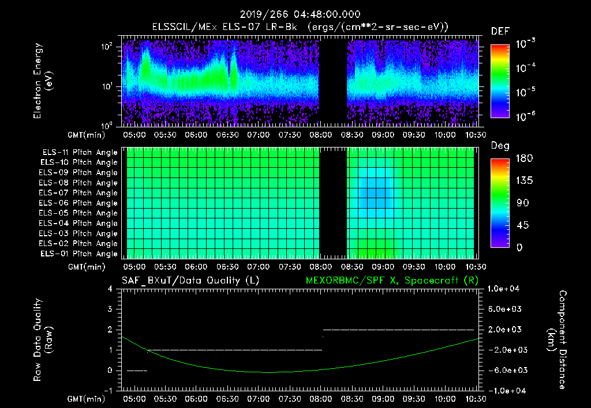Image resolution: width=591 pixels, height=408 pixels.
Task: Select the ELS-01 Pitch Angle row label
Action: tap(78, 254)
